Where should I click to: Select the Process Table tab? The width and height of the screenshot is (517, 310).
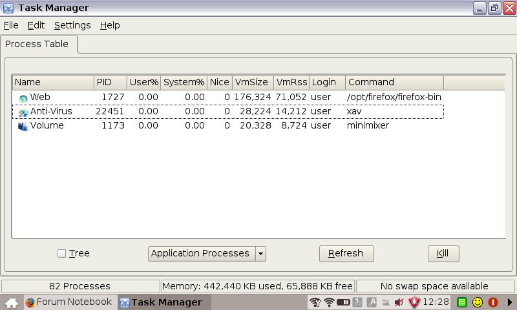coord(39,44)
